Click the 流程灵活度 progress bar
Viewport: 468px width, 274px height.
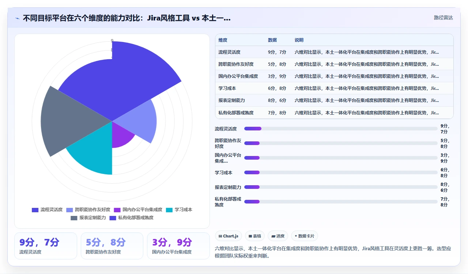[x=341, y=129]
